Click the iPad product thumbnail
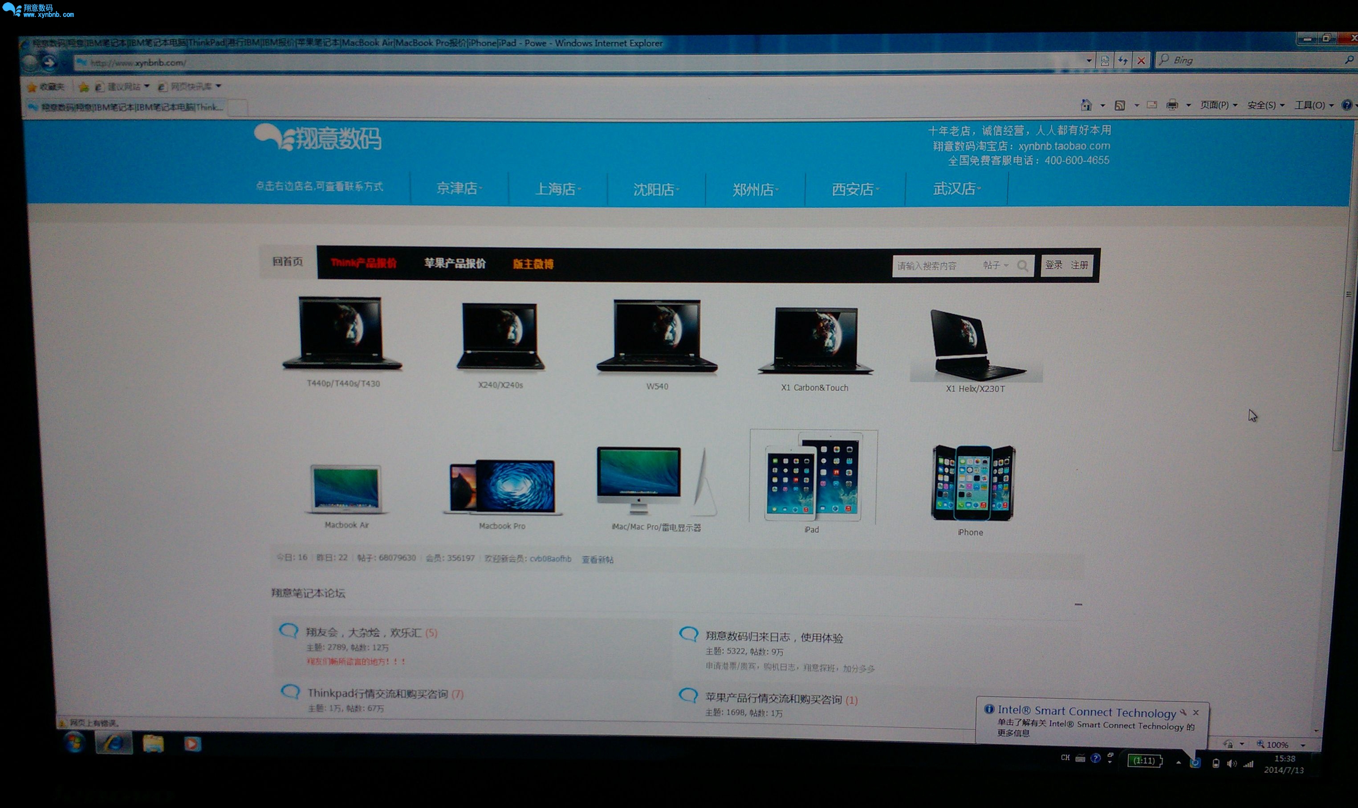The height and width of the screenshot is (808, 1358). pyautogui.click(x=813, y=477)
